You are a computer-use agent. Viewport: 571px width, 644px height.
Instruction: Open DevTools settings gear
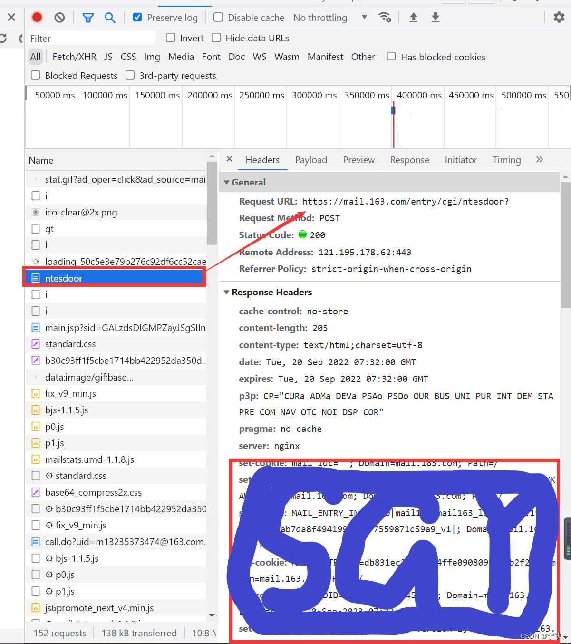pyautogui.click(x=559, y=17)
